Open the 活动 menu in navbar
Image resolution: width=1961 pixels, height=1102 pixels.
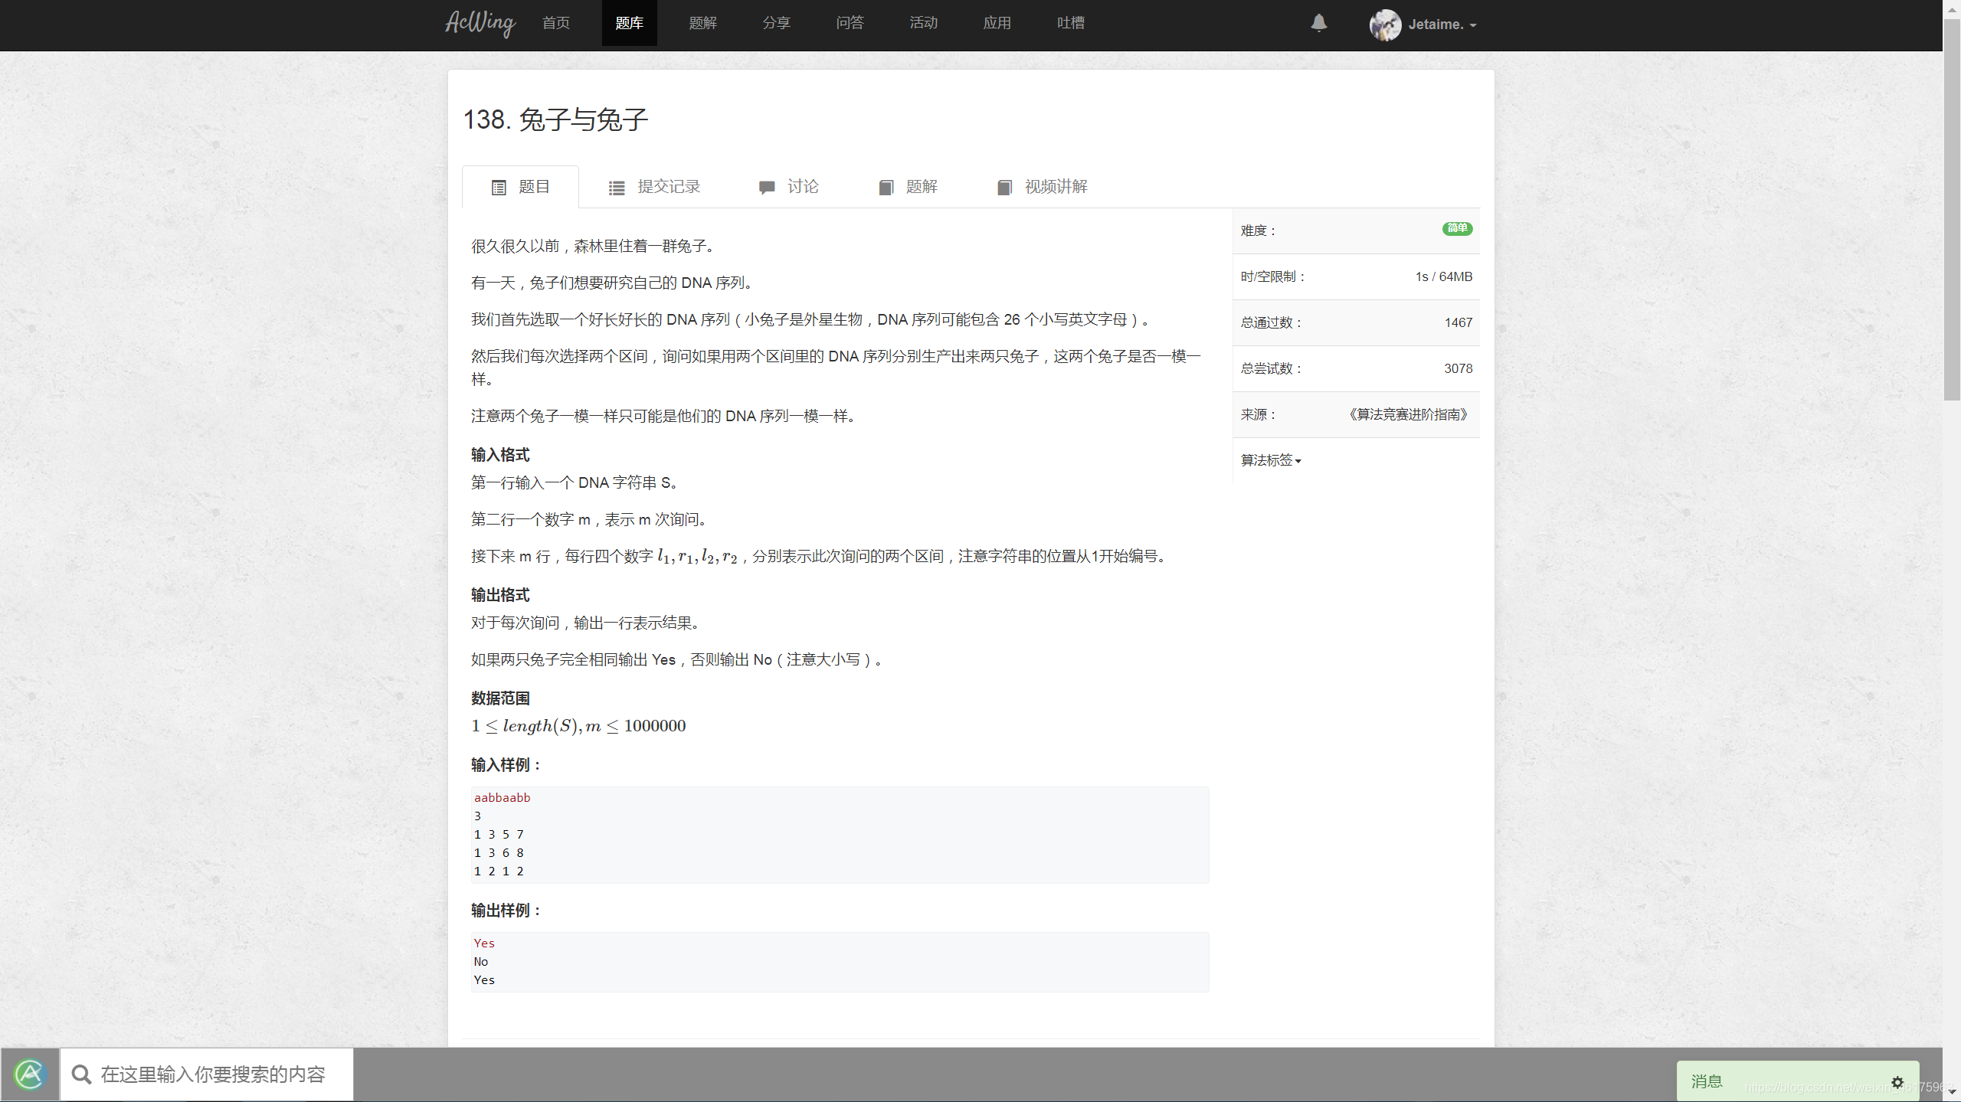coord(922,23)
